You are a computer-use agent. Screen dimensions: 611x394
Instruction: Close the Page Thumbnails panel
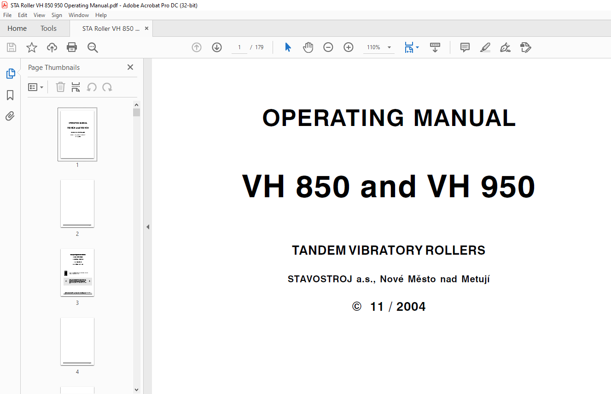[130, 67]
